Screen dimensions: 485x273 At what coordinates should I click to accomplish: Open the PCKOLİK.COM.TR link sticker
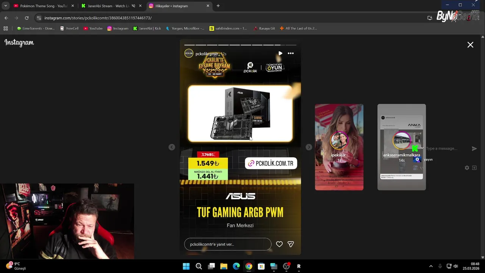(x=271, y=163)
